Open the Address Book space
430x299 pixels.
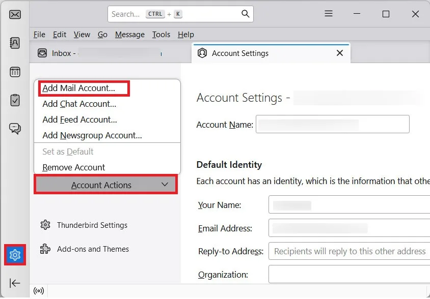coord(14,43)
